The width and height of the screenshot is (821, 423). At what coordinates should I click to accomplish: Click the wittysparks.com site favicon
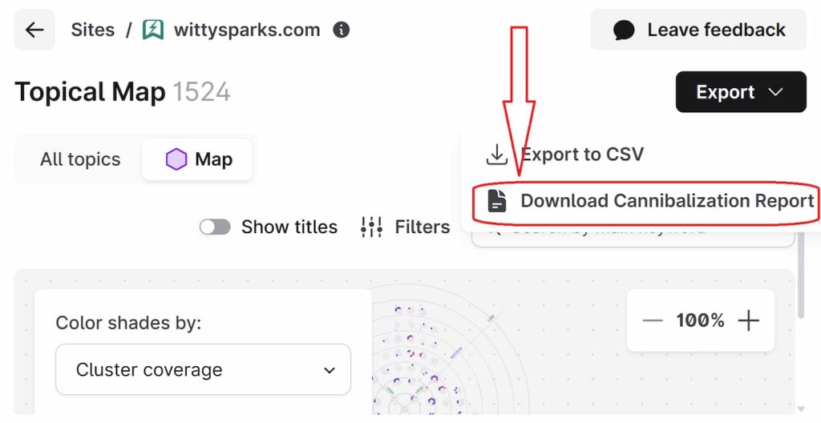(x=152, y=30)
